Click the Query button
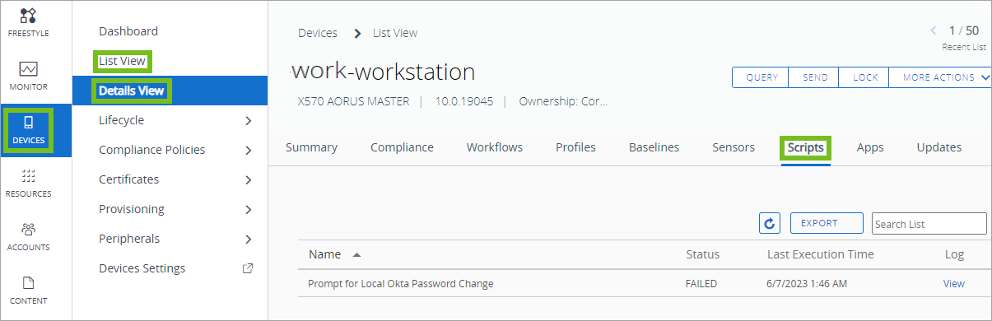The width and height of the screenshot is (992, 321). coord(761,77)
